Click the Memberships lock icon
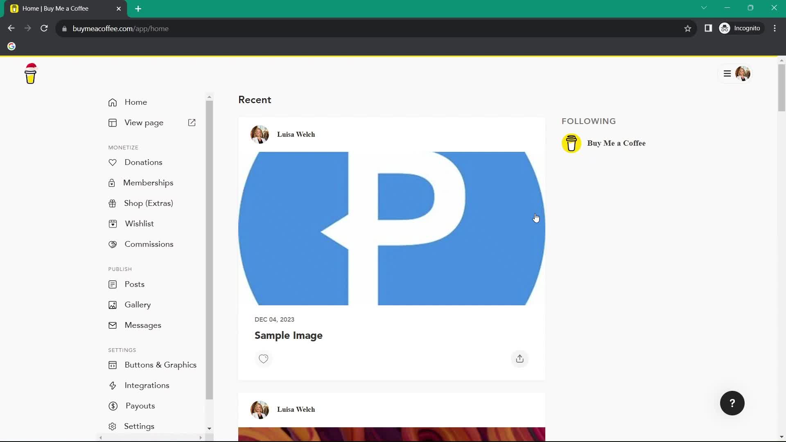 [x=112, y=183]
